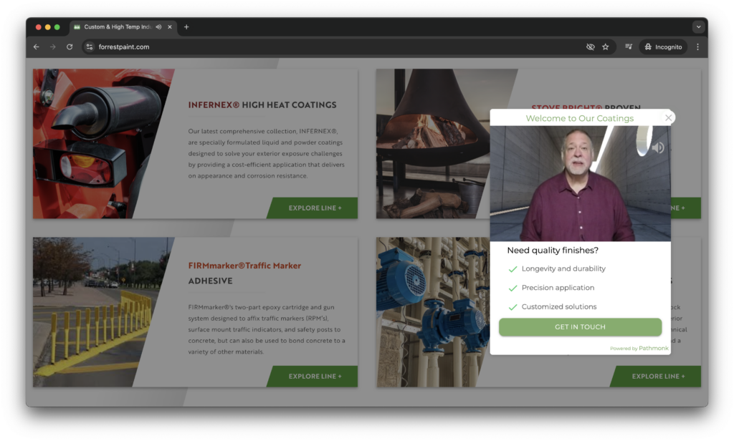
Task: Click the Incognito profile indicator
Action: (663, 47)
